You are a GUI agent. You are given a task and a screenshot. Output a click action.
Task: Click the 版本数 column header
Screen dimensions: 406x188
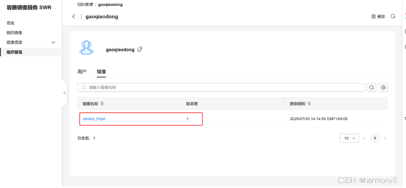(x=192, y=104)
